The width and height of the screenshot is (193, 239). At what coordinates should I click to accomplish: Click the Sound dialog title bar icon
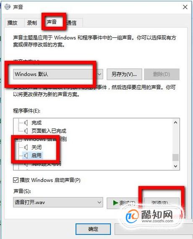8,7
